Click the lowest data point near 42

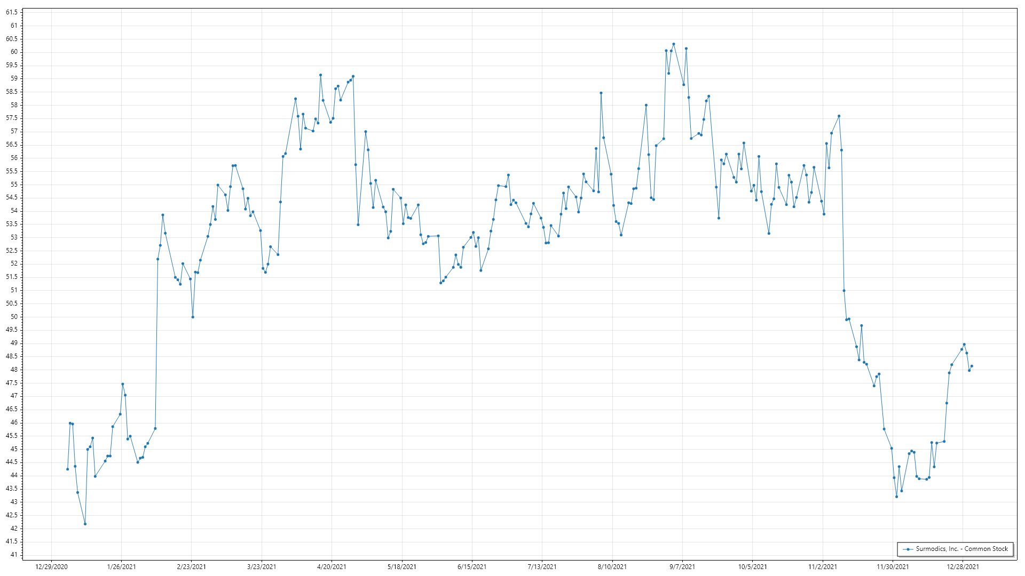tap(85, 524)
